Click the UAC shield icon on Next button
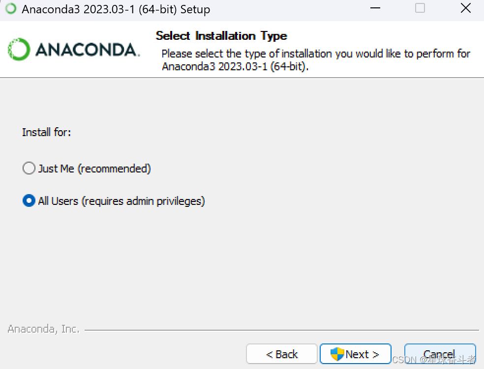The width and height of the screenshot is (484, 369). 337,354
